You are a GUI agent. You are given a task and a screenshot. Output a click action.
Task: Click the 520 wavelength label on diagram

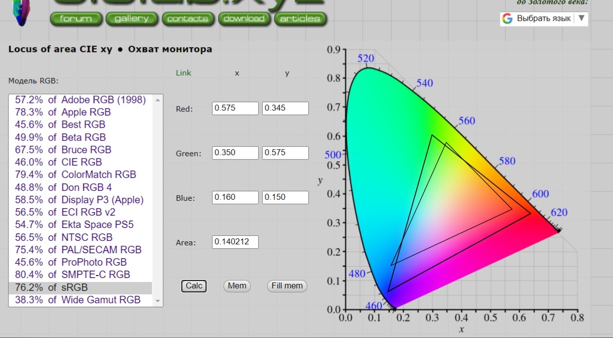coord(366,58)
